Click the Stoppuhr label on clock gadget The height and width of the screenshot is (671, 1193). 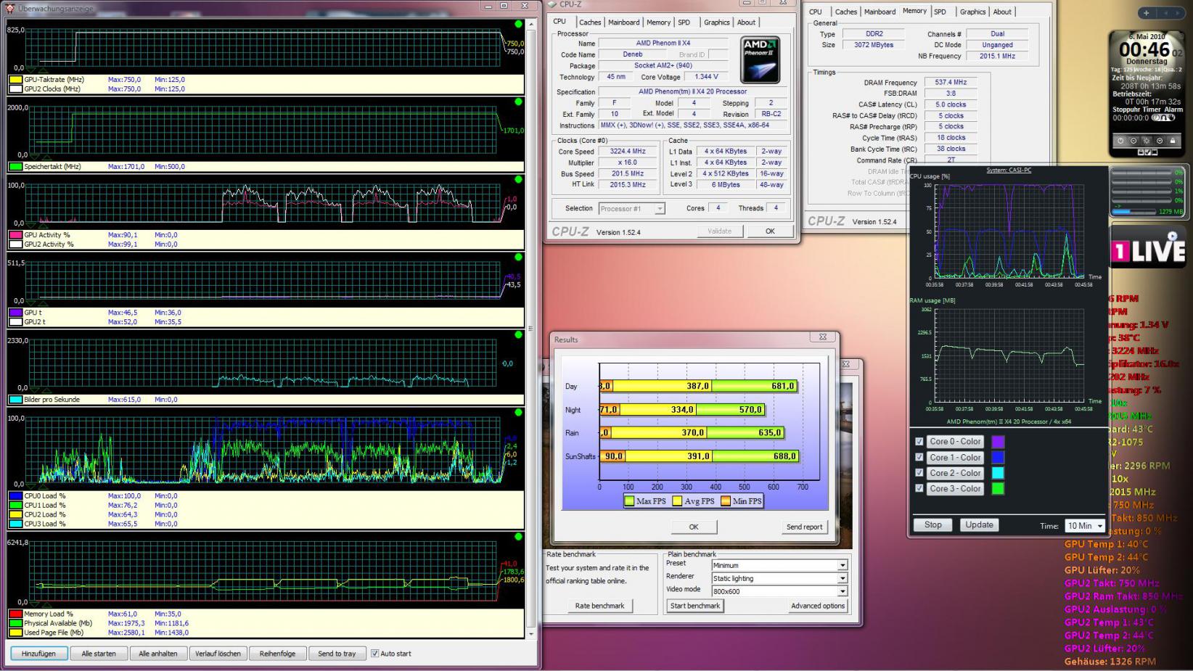1128,110
